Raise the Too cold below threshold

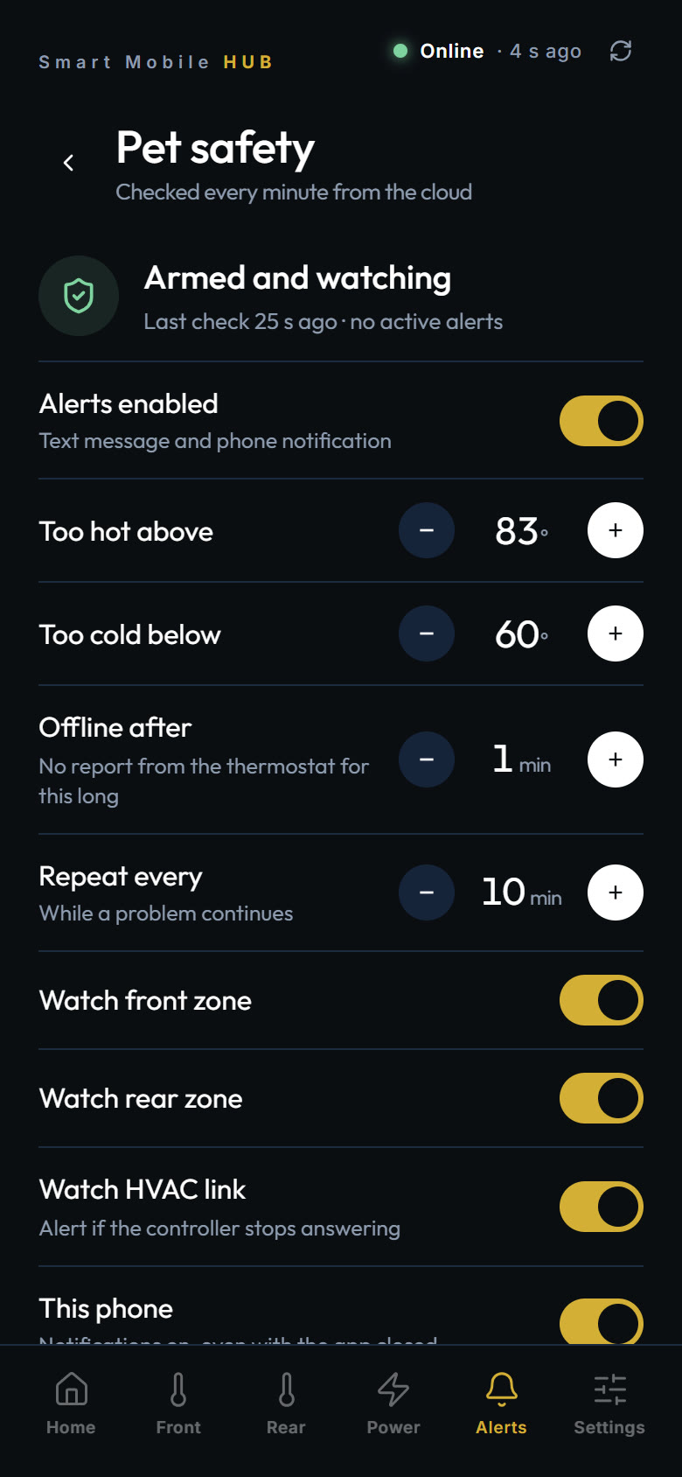coord(616,633)
